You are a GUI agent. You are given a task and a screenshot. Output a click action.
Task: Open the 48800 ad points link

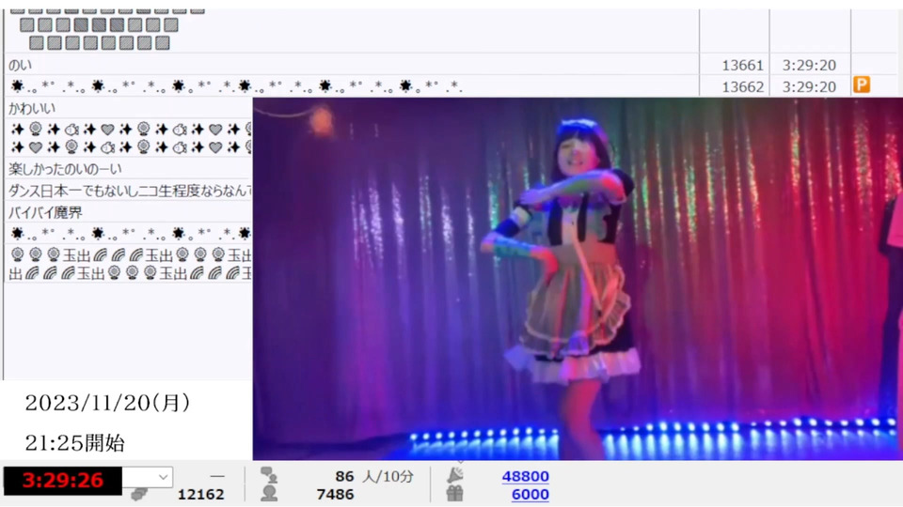point(525,476)
